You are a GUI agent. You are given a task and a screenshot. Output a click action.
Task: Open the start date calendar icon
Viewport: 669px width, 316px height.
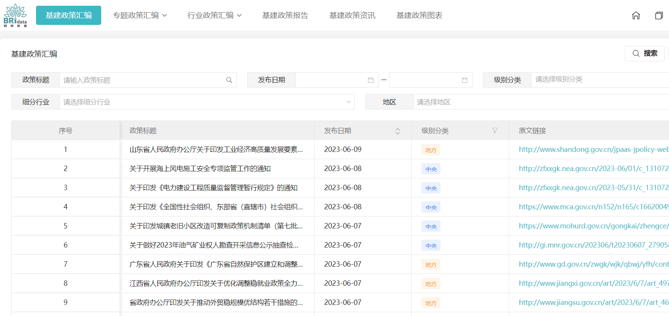point(371,80)
